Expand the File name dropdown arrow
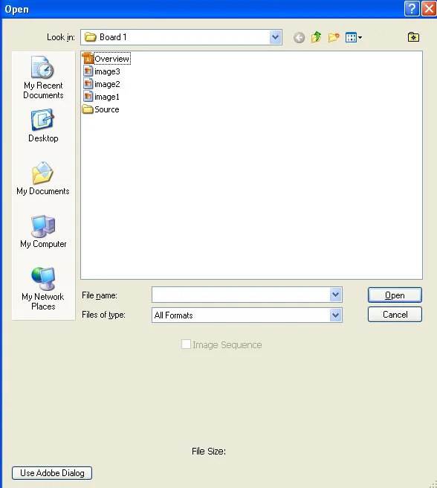This screenshot has height=488, width=437. click(335, 295)
